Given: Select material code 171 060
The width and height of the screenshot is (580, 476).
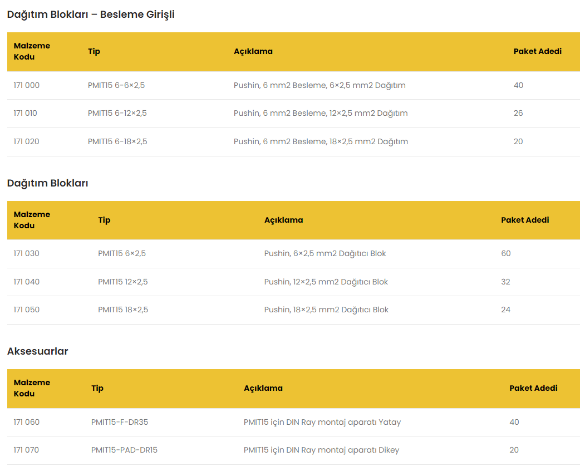Looking at the screenshot, I should (27, 422).
